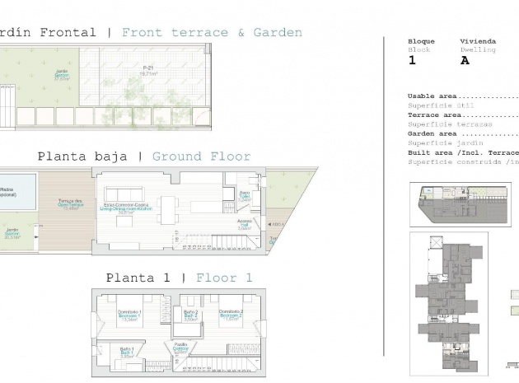Select the Bedroom 2 room label
The height and width of the screenshot is (383, 519).
click(x=231, y=315)
